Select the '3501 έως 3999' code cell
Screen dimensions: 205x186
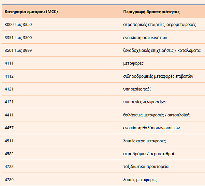(18, 50)
